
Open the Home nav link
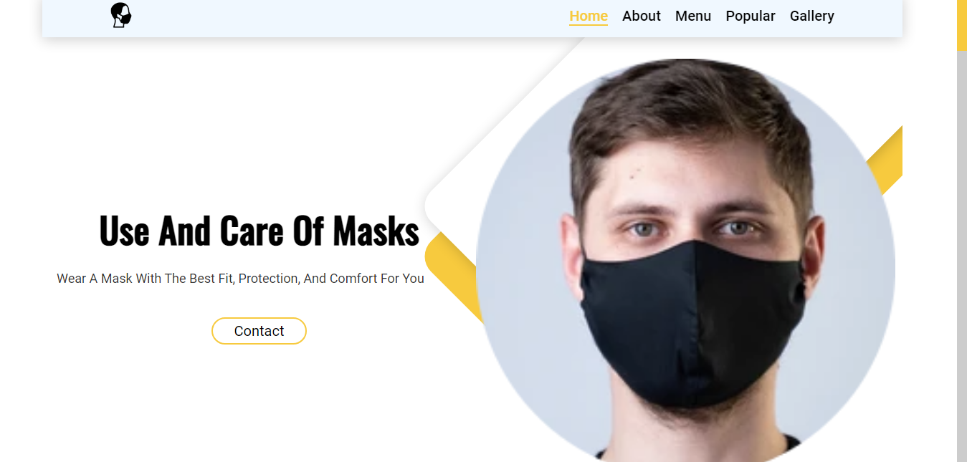(x=589, y=16)
